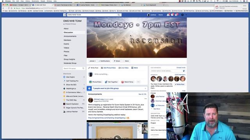Click the Photo/Video option below the composer
Image resolution: width=250 pixels, height=140 pixels.
pyautogui.click(x=95, y=82)
